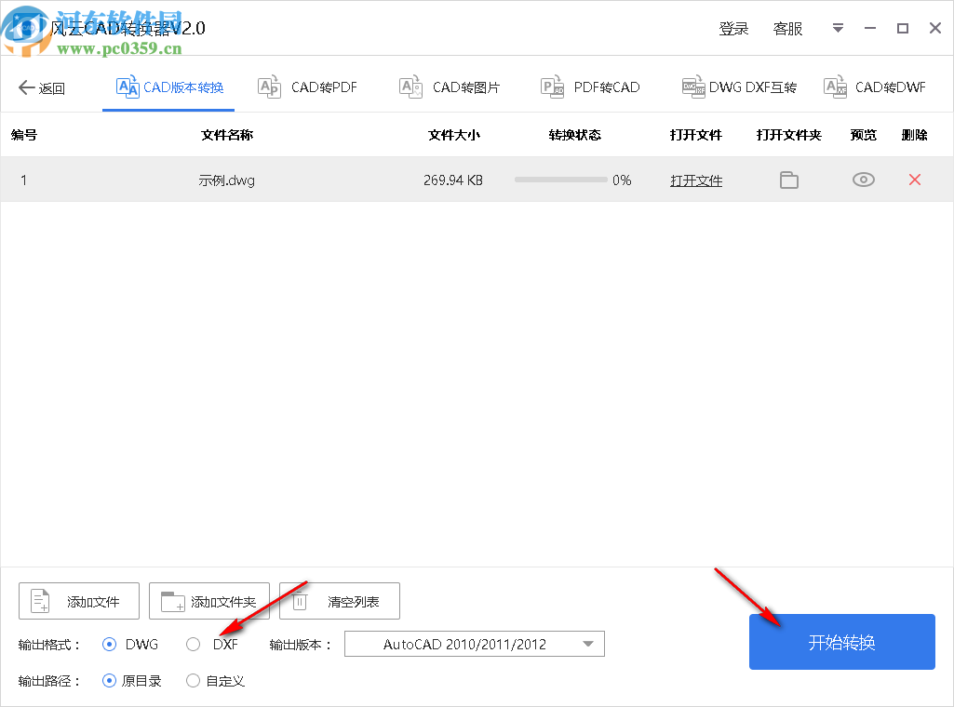Switch to the CAD版本转换 tab

(168, 87)
